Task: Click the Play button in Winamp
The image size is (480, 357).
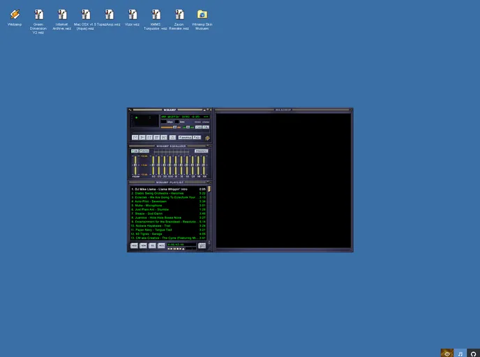Action: pos(142,138)
